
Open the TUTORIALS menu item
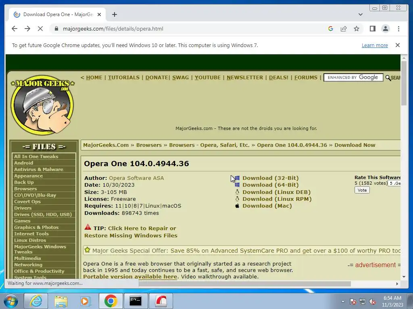(x=124, y=78)
